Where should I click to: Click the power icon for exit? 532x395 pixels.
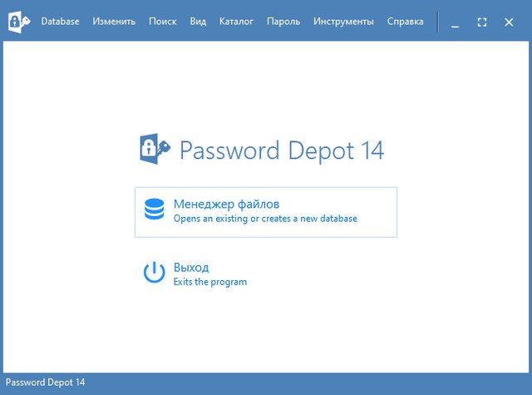pyautogui.click(x=154, y=272)
